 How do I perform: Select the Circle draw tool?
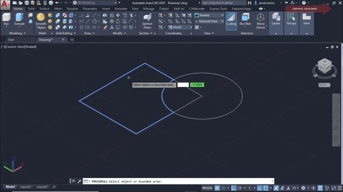94,21
